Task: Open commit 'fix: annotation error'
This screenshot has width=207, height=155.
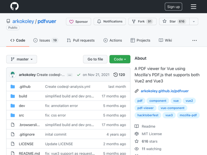Action: coord(61,106)
